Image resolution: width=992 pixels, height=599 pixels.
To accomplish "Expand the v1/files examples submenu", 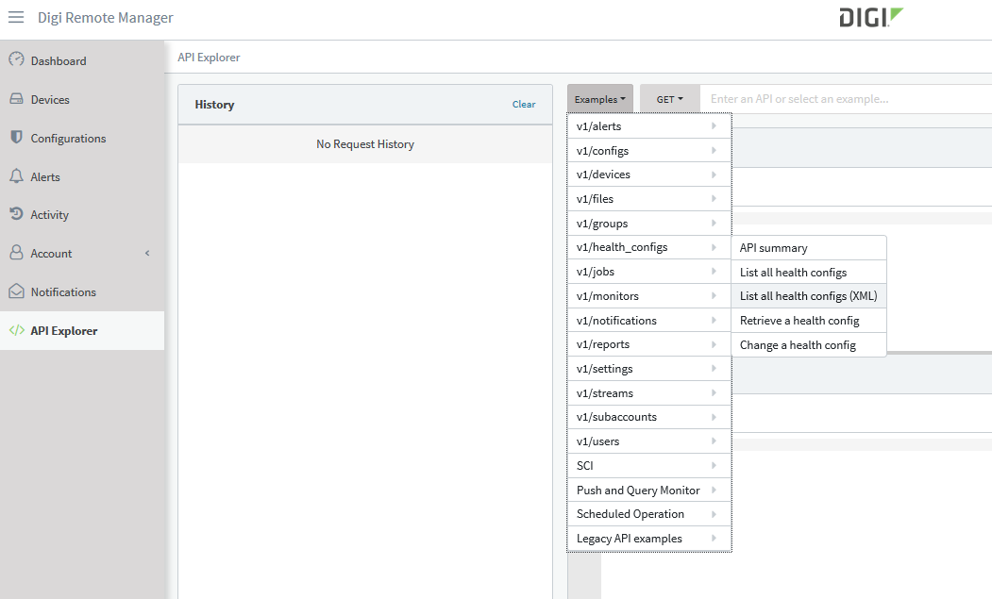I will [x=649, y=199].
